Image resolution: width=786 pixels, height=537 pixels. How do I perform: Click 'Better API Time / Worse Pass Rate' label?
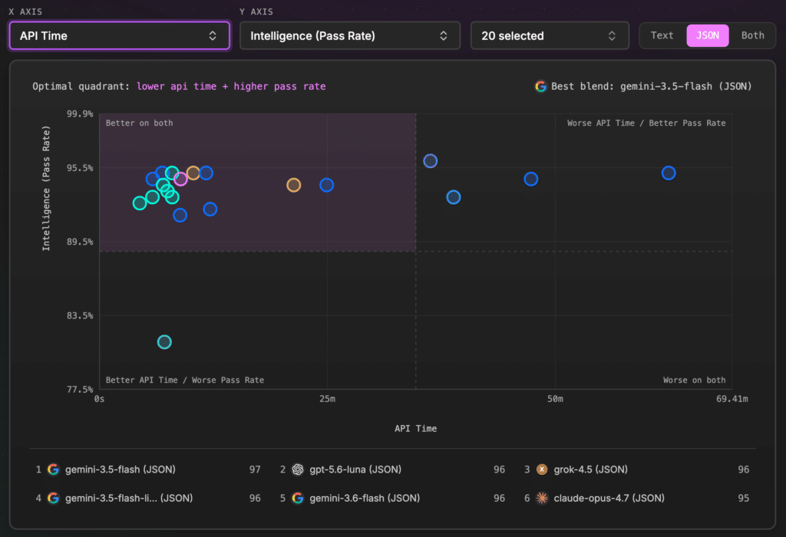pos(185,381)
